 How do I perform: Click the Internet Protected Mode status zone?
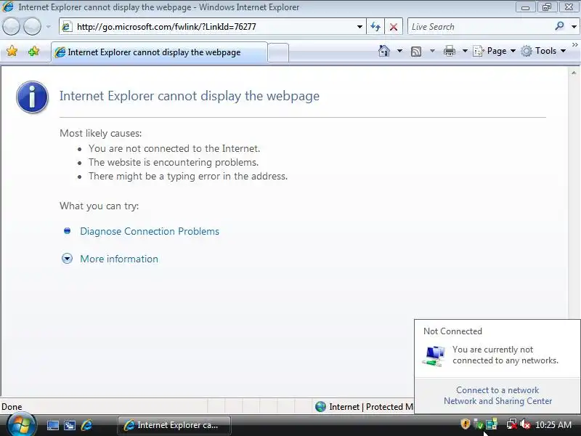coord(364,407)
